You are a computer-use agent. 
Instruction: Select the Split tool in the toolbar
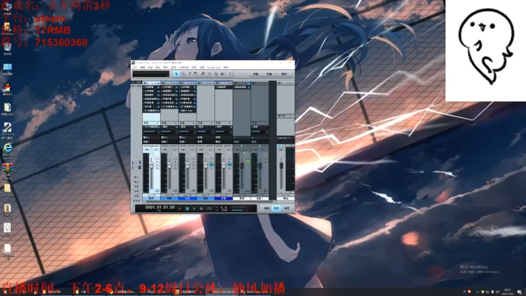click(189, 74)
